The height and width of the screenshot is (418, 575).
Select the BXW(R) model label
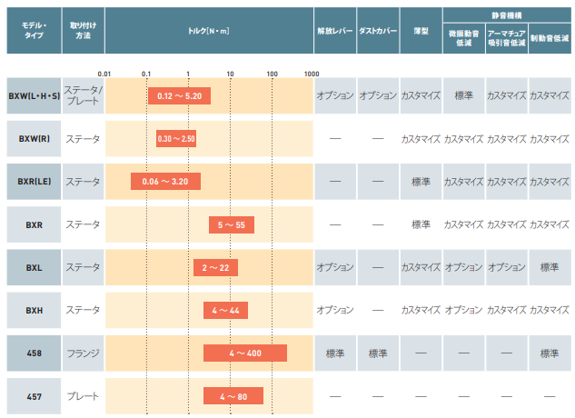pyautogui.click(x=34, y=139)
